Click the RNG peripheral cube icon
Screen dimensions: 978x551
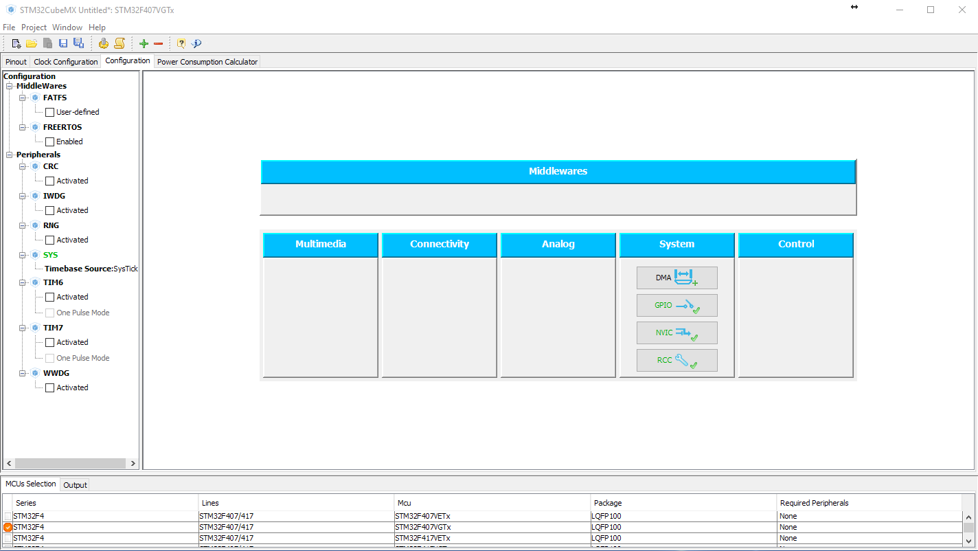tap(35, 225)
